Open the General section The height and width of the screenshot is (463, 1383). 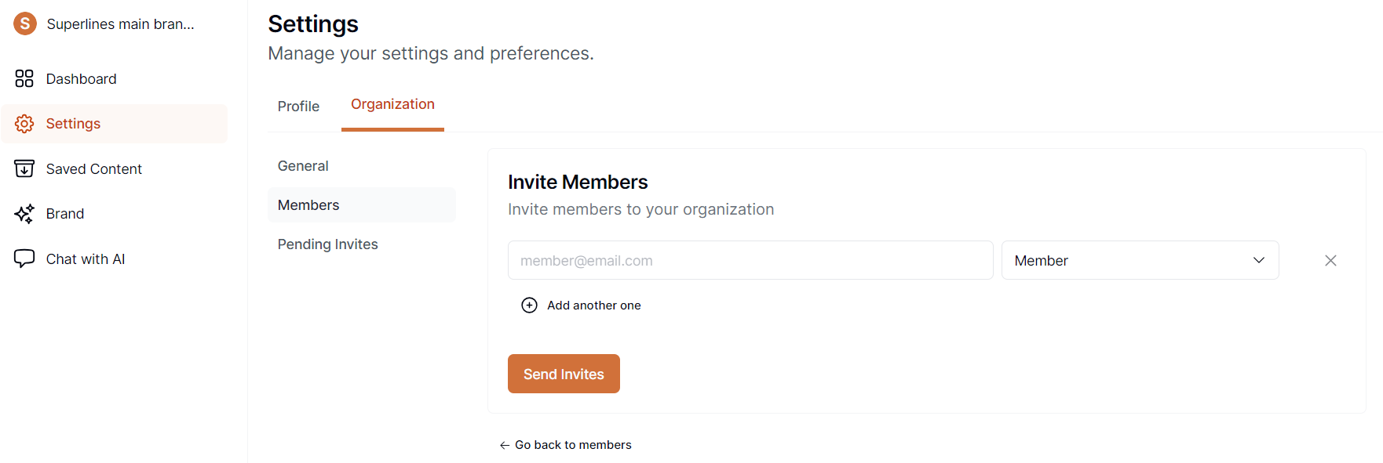(303, 165)
